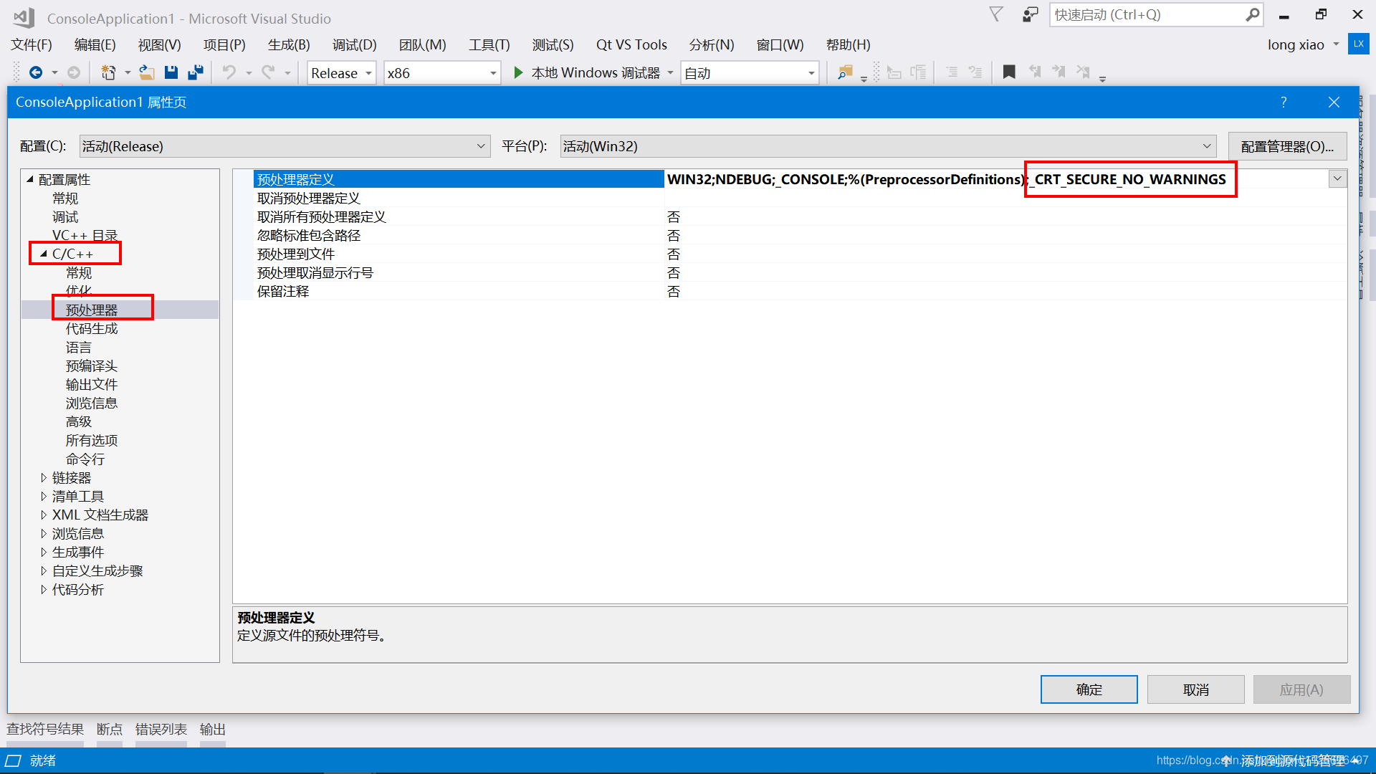The width and height of the screenshot is (1376, 774).
Task: Click the 确定 button
Action: coord(1088,689)
